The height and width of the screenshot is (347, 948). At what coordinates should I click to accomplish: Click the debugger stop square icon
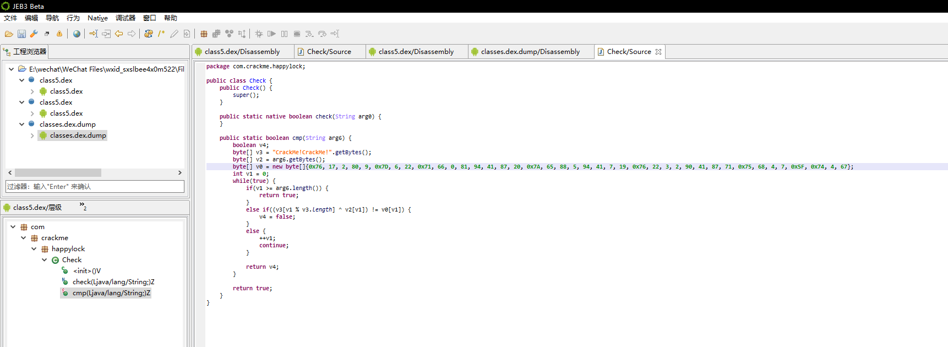click(297, 34)
